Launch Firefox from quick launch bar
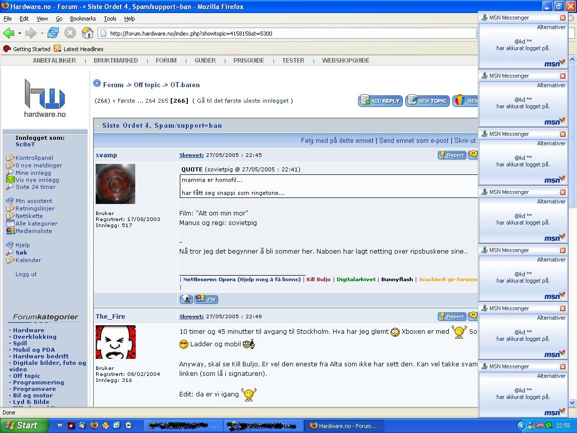The image size is (577, 433). pyautogui.click(x=94, y=425)
